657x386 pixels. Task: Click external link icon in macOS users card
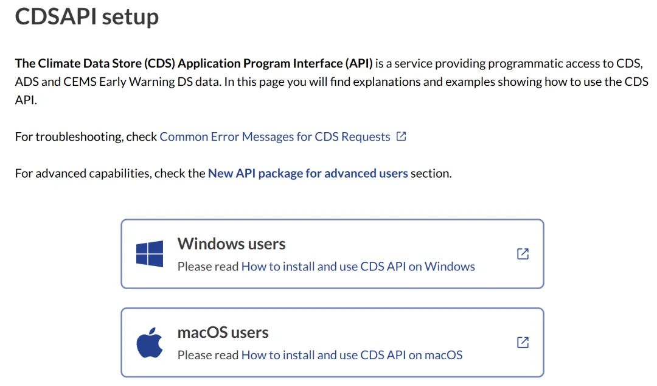coord(523,343)
